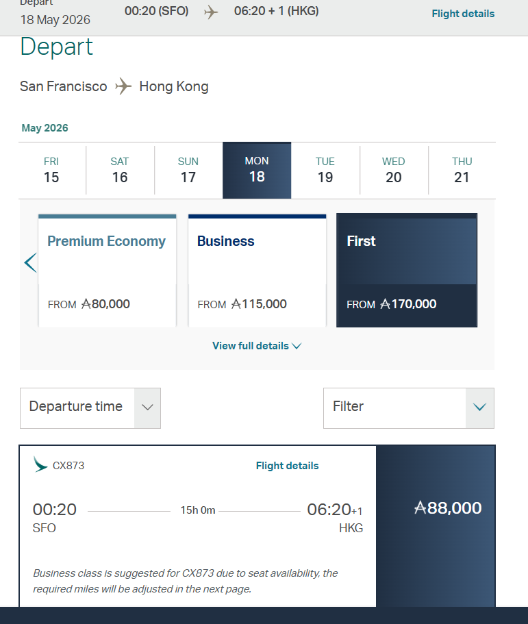Viewport: 528px width, 624px height.
Task: Choose the Business cabin card
Action: [x=257, y=271]
